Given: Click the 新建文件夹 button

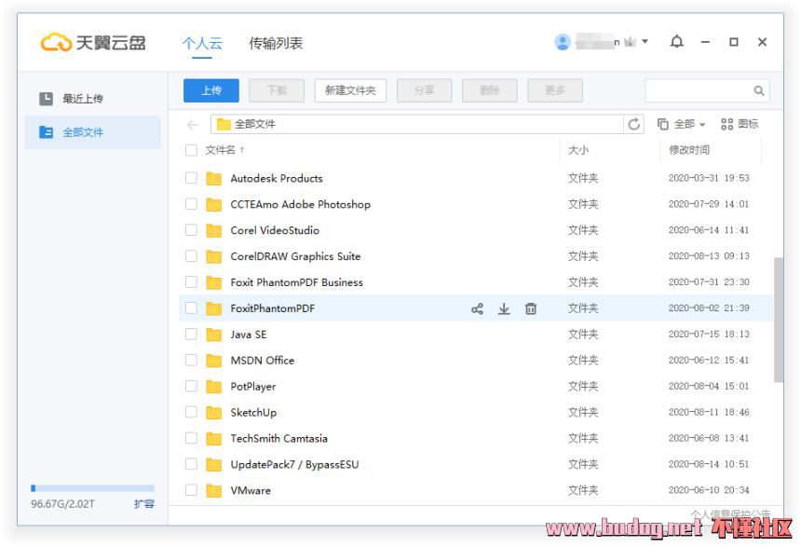Looking at the screenshot, I should [350, 91].
